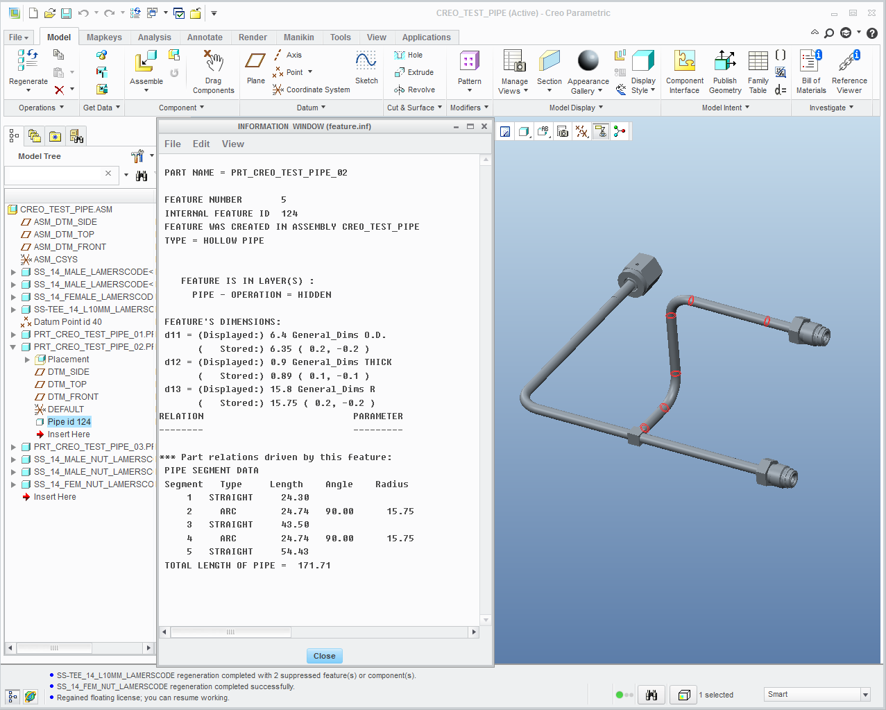Open the Family Table
Screen dimensions: 886x710
[x=758, y=71]
